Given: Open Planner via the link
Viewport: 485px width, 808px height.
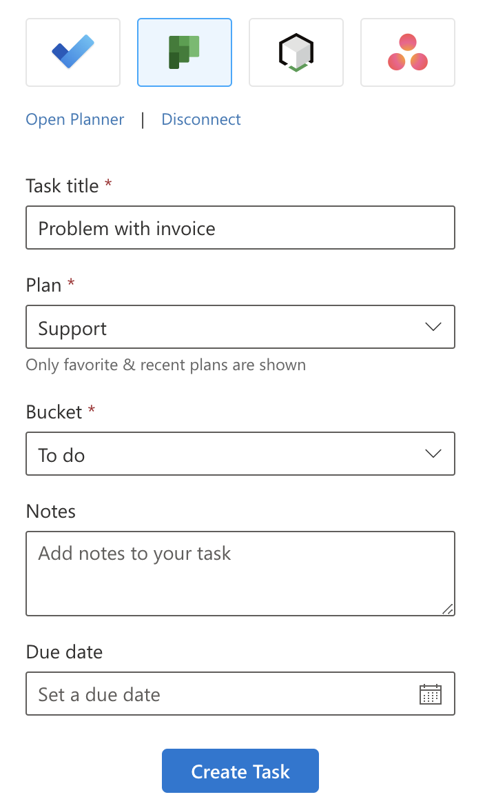Looking at the screenshot, I should coord(75,119).
